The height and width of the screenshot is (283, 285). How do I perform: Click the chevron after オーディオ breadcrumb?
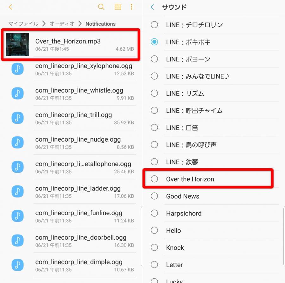tap(80, 23)
